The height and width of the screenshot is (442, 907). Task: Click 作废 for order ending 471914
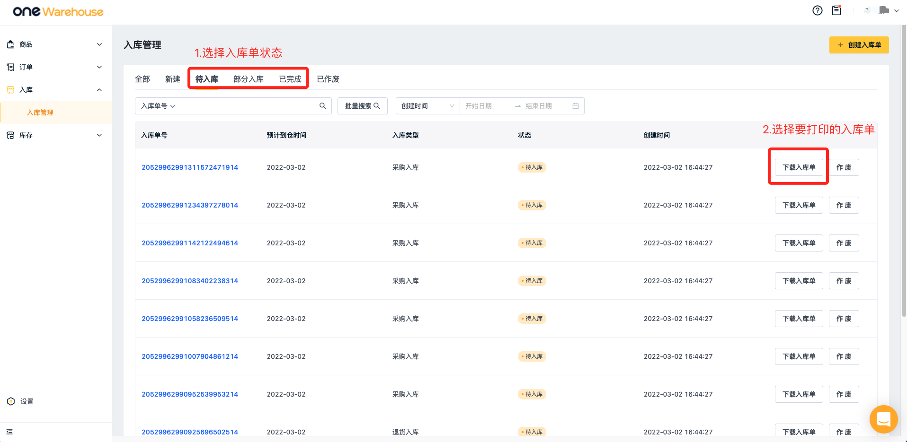click(x=844, y=167)
